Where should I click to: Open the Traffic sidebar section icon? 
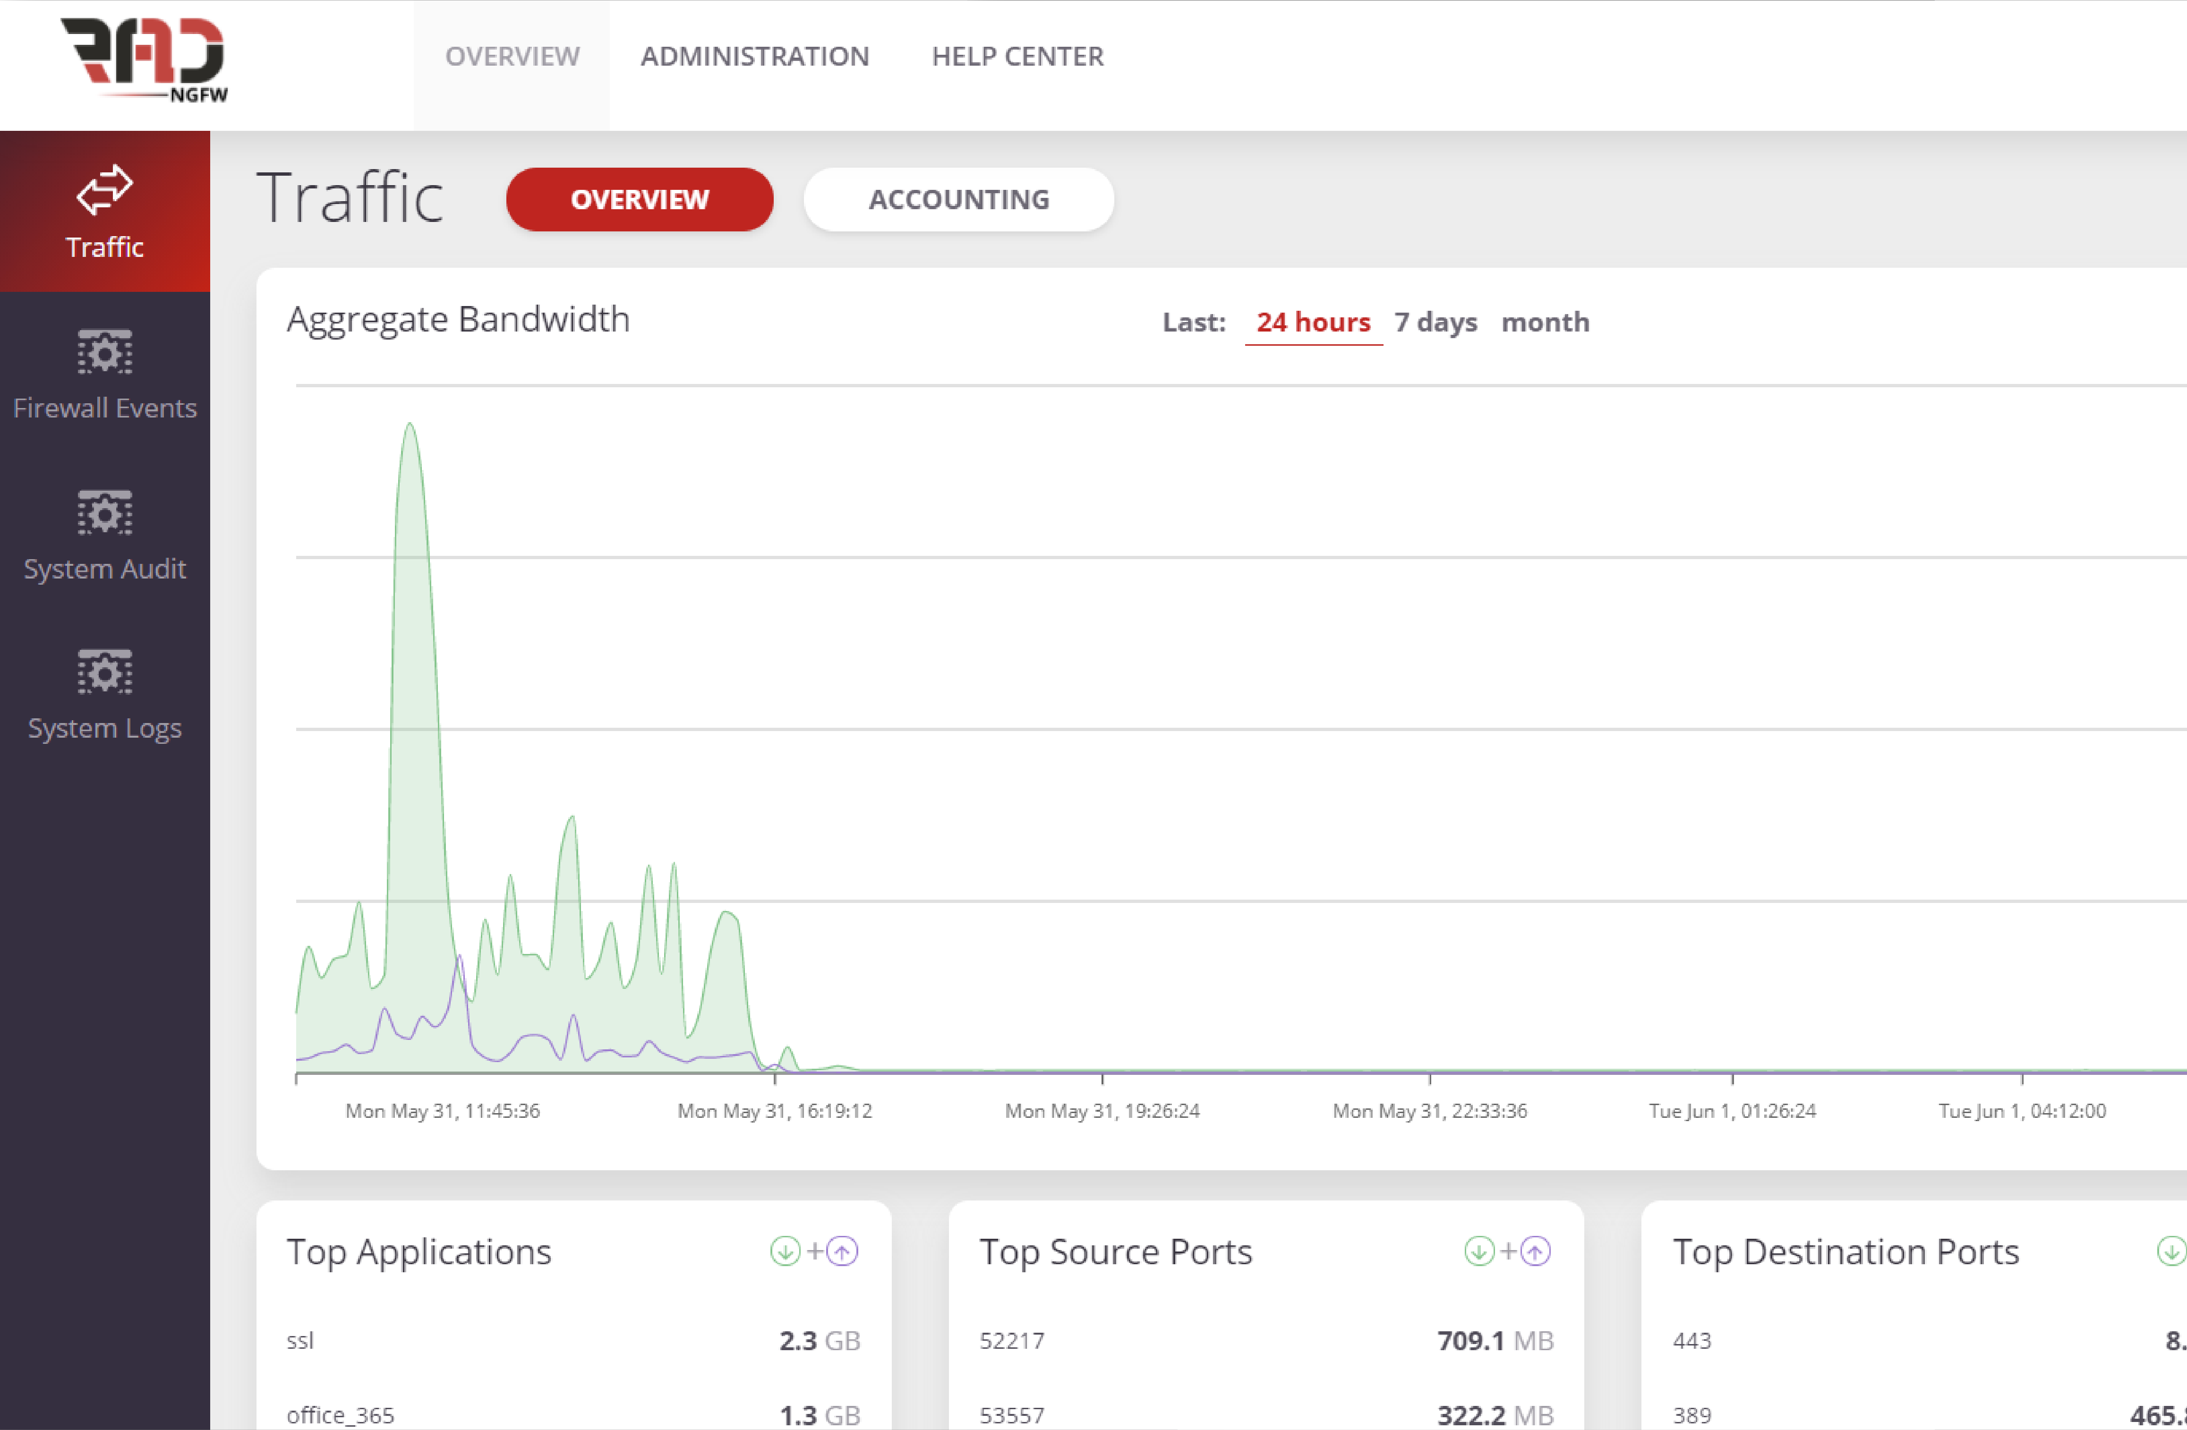pos(105,190)
